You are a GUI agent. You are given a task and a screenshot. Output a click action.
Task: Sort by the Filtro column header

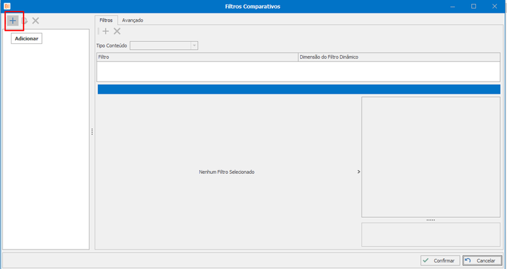tap(197, 57)
